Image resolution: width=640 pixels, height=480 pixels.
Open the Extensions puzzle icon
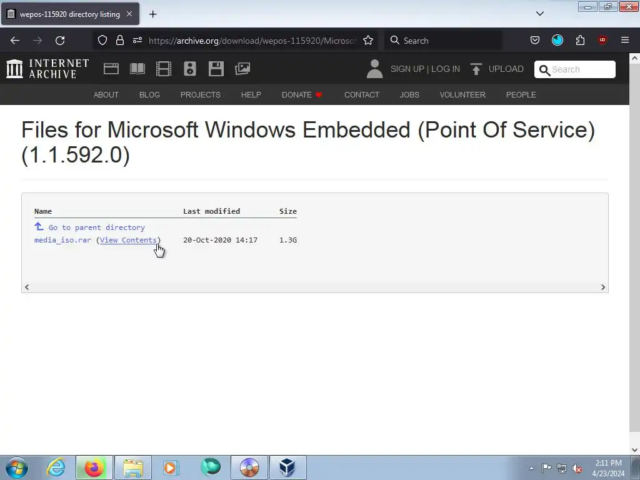pos(580,41)
